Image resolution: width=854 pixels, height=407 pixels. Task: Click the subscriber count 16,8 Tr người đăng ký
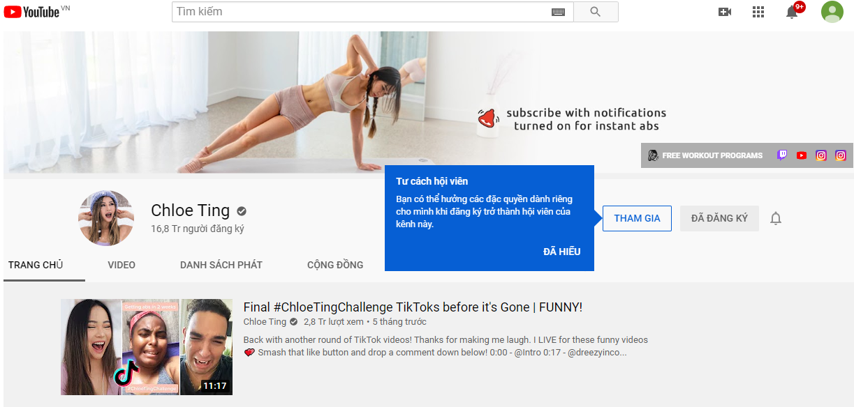pyautogui.click(x=198, y=229)
